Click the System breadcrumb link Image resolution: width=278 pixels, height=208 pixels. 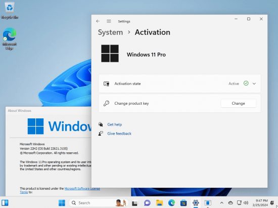111,32
